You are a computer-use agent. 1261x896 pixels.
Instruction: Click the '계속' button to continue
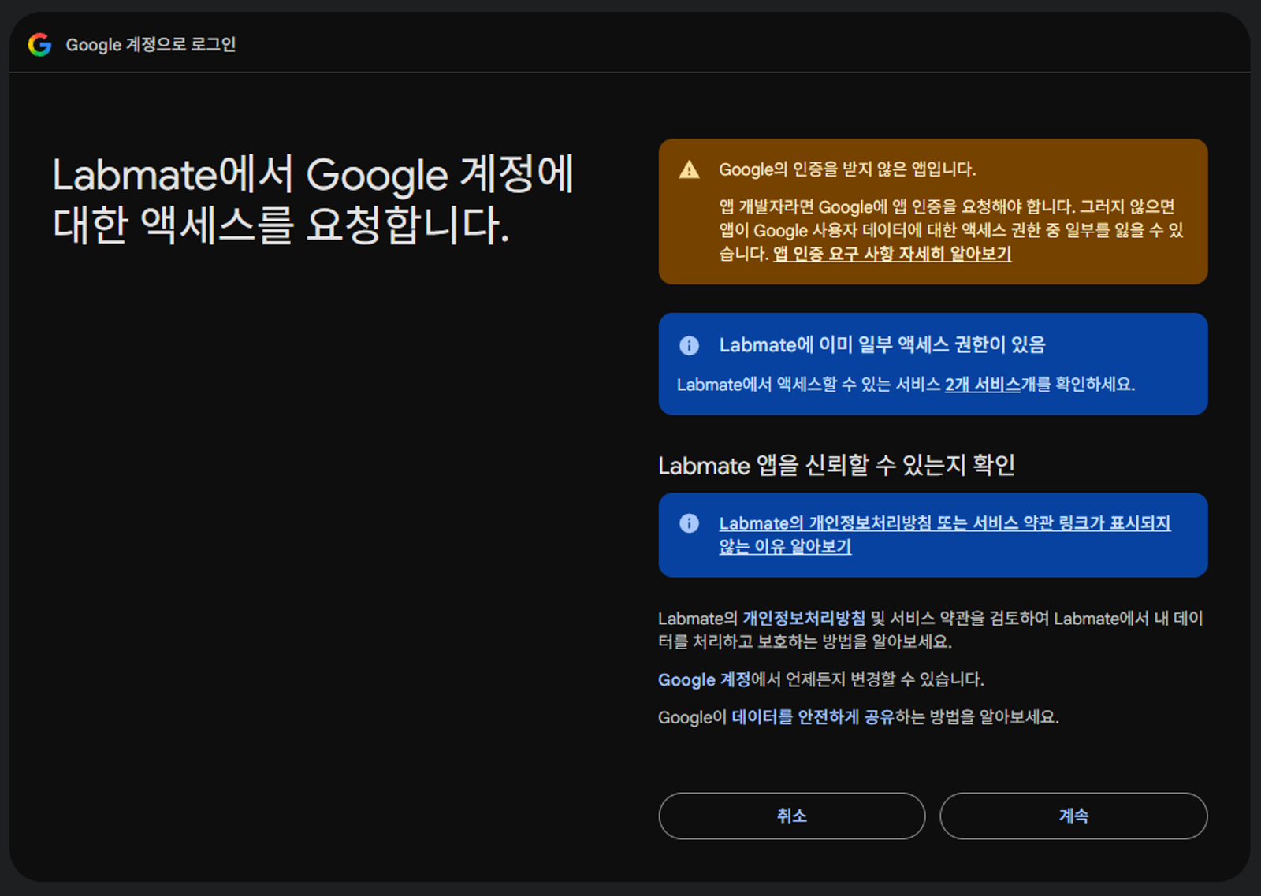coord(1073,816)
